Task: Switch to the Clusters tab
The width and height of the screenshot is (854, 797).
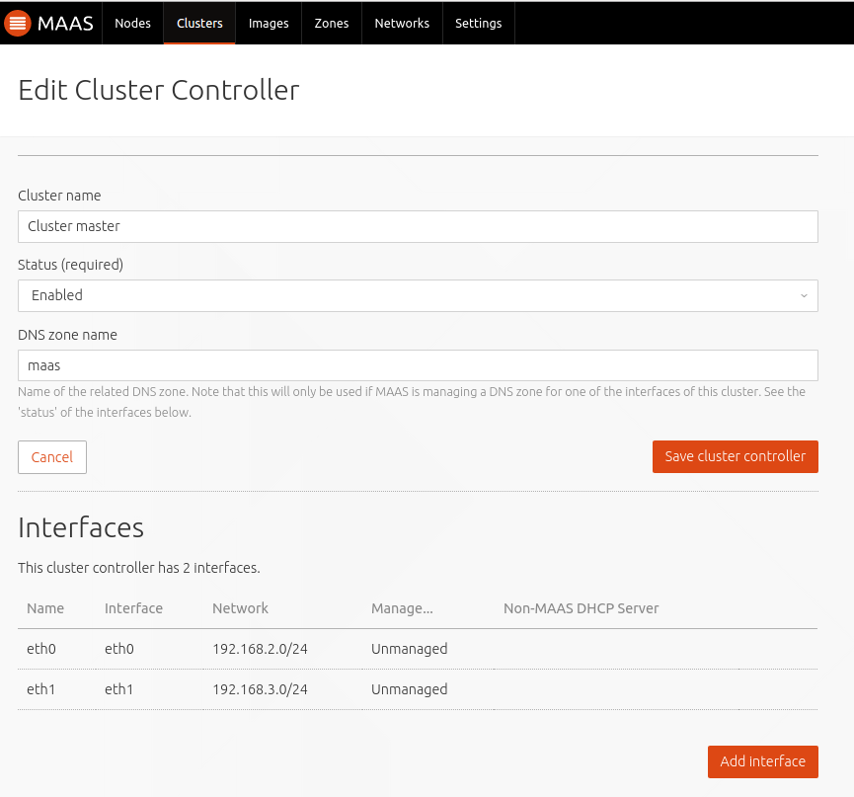Action: [x=199, y=24]
